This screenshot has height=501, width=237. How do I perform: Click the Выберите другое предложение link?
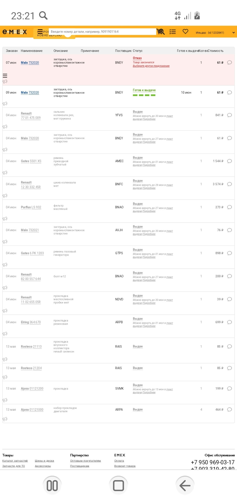151,66
